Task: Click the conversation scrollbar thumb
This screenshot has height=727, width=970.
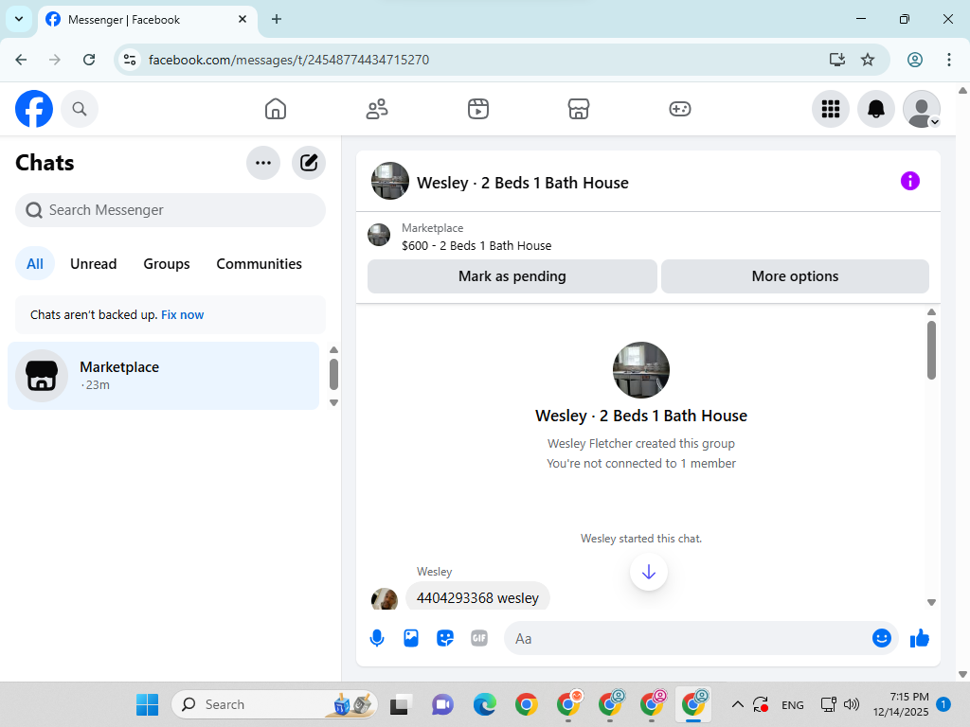Action: [x=931, y=350]
